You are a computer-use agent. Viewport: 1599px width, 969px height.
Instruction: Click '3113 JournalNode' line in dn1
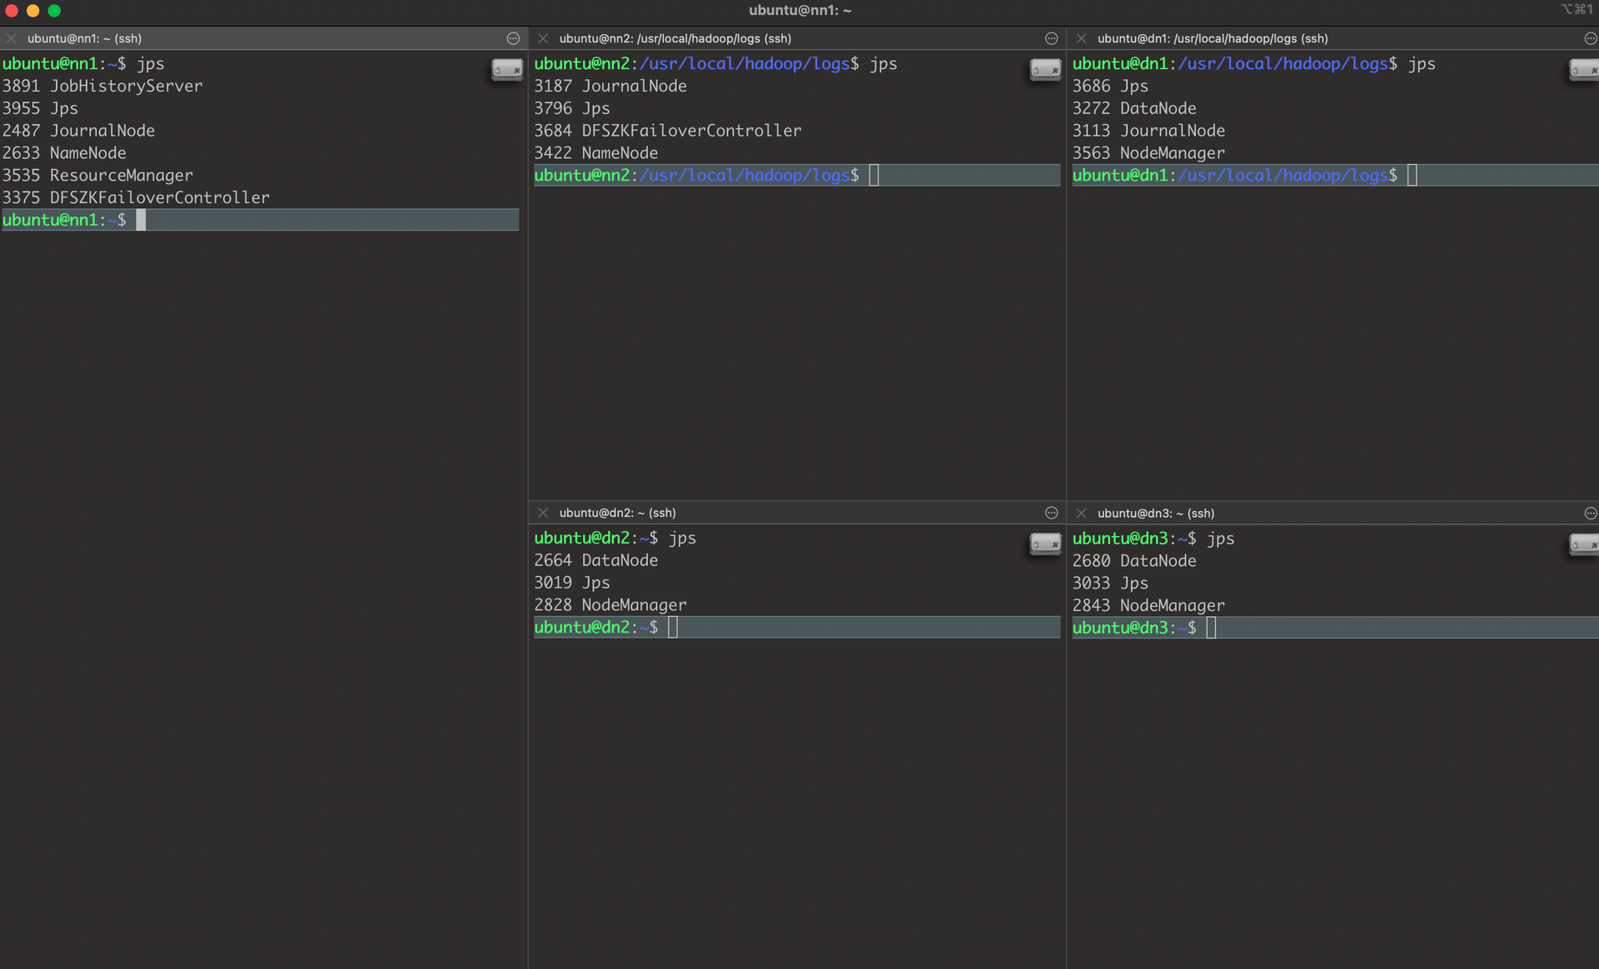1148,131
